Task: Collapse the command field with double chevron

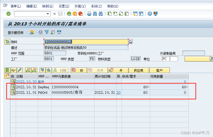Action: click(54, 14)
